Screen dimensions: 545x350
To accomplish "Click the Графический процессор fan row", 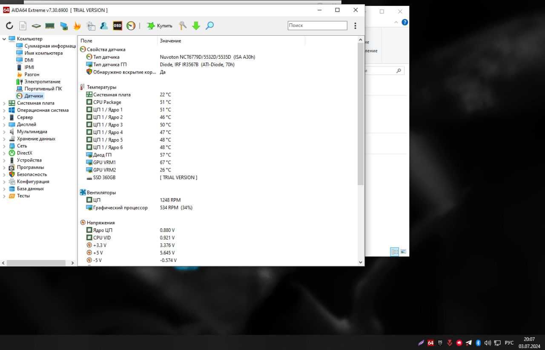I will point(217,208).
